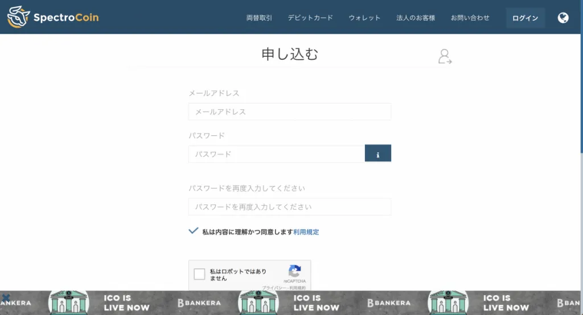Open the 利用規定 link
This screenshot has height=315, width=583.
pos(306,232)
